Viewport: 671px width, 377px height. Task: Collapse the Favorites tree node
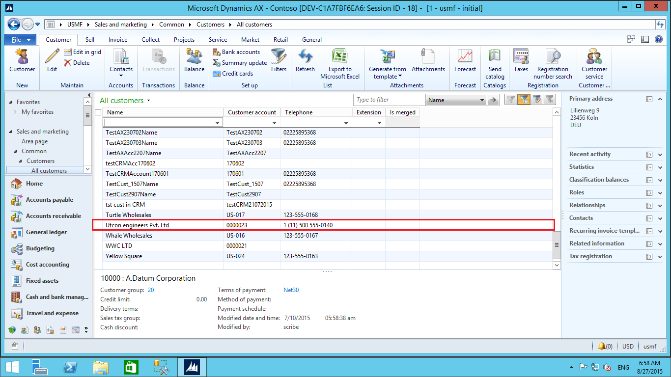coord(11,102)
